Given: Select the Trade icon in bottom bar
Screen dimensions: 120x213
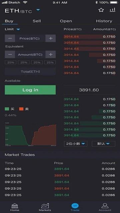Looking at the screenshot, I should pyautogui.click(x=75, y=206).
